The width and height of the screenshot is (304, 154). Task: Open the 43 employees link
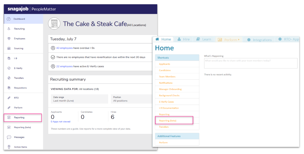[x=64, y=48]
